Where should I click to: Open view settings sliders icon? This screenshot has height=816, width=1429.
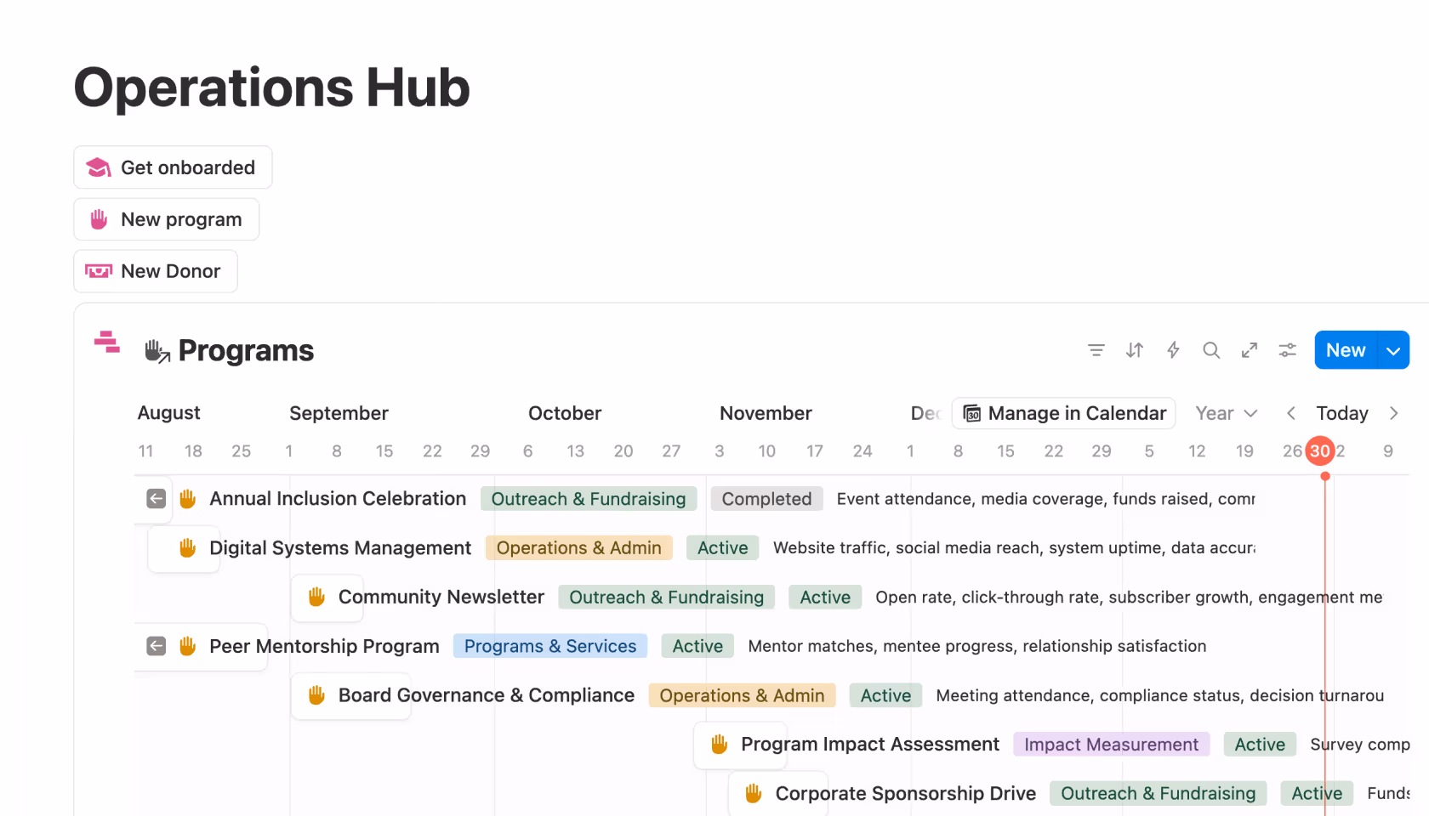[1288, 350]
